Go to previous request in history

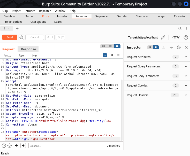(x=48, y=37)
